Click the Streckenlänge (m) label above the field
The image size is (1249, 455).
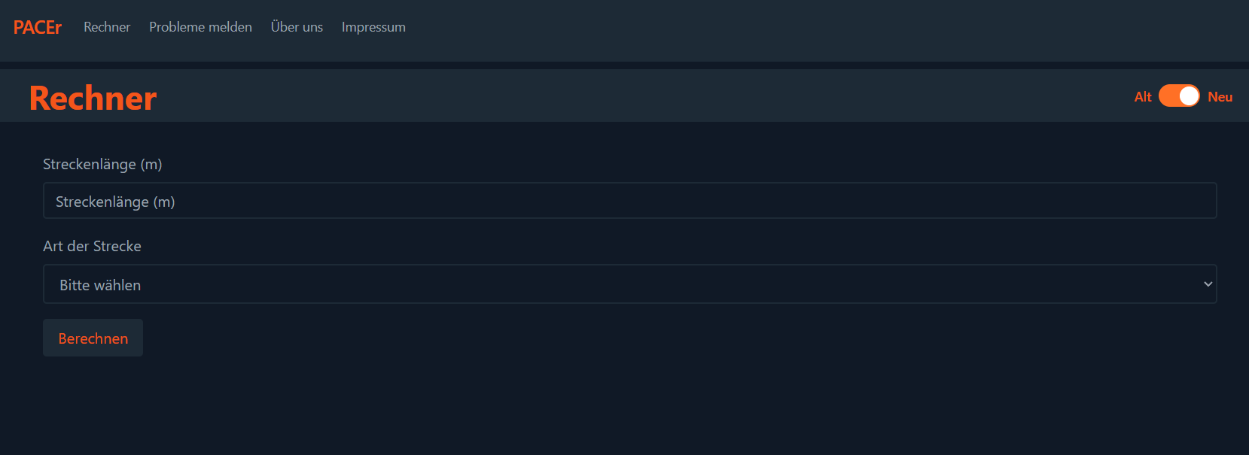pos(102,164)
